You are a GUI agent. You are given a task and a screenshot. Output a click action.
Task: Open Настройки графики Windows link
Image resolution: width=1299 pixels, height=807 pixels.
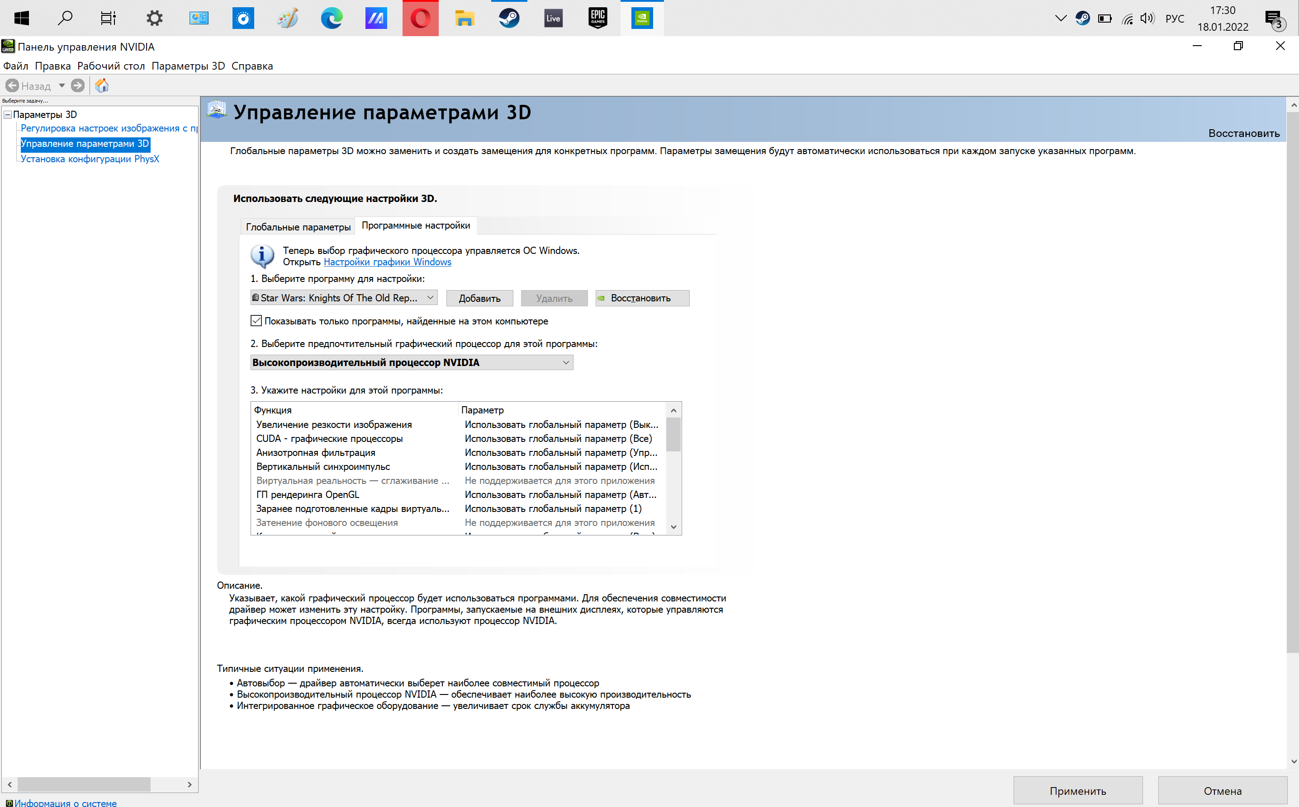(387, 262)
